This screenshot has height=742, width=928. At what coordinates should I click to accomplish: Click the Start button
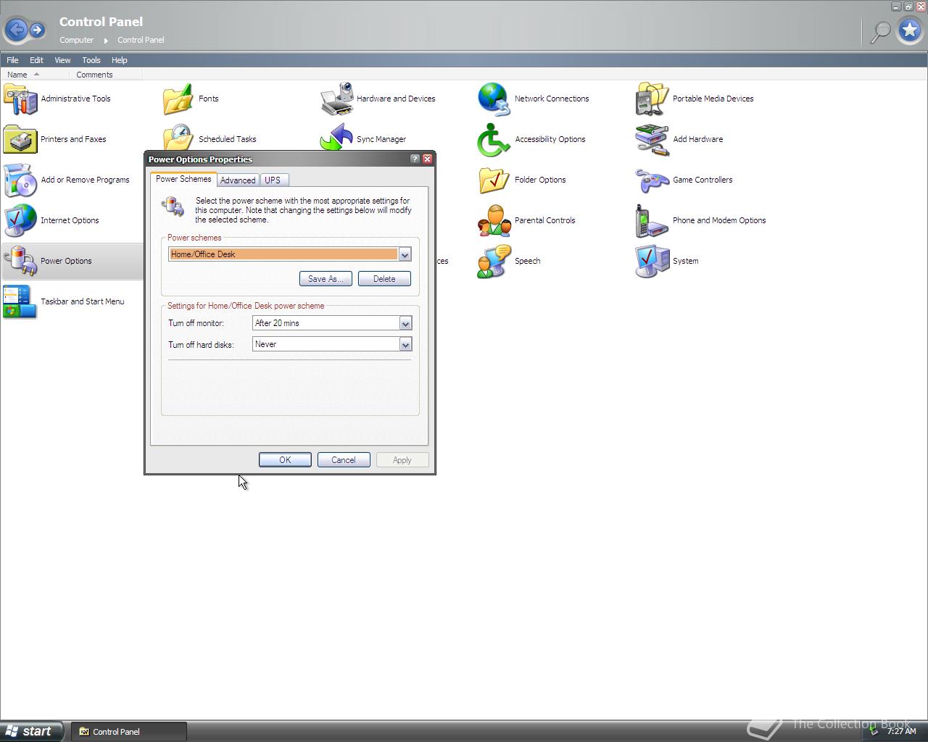[x=31, y=731]
